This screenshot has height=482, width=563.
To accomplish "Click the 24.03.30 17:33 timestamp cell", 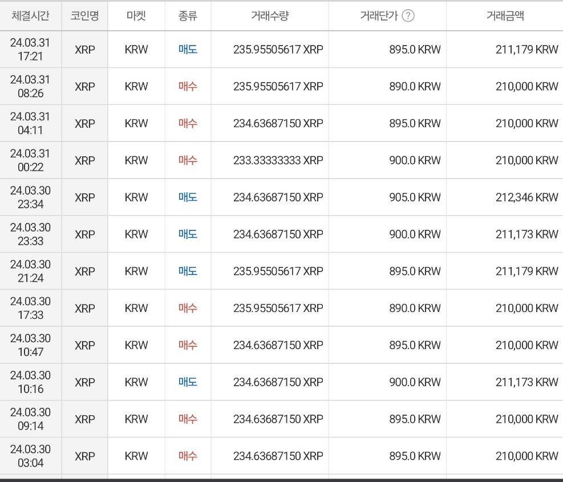I will point(31,308).
